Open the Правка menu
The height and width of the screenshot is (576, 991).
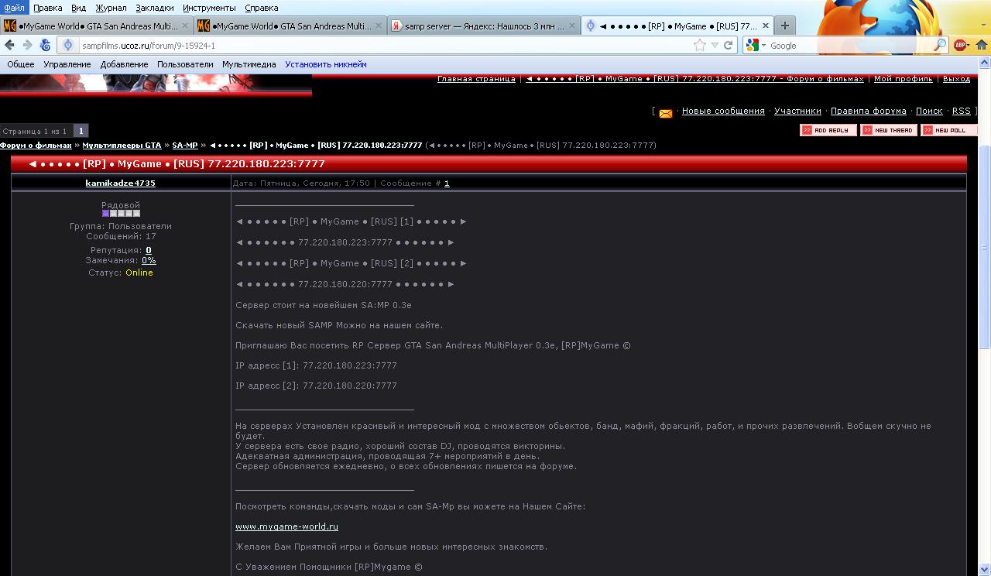pos(48,8)
